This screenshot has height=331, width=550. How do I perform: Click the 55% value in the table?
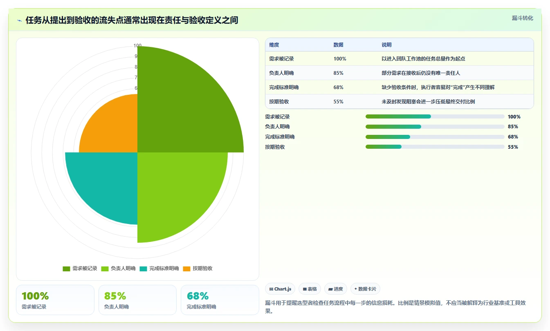tap(339, 102)
